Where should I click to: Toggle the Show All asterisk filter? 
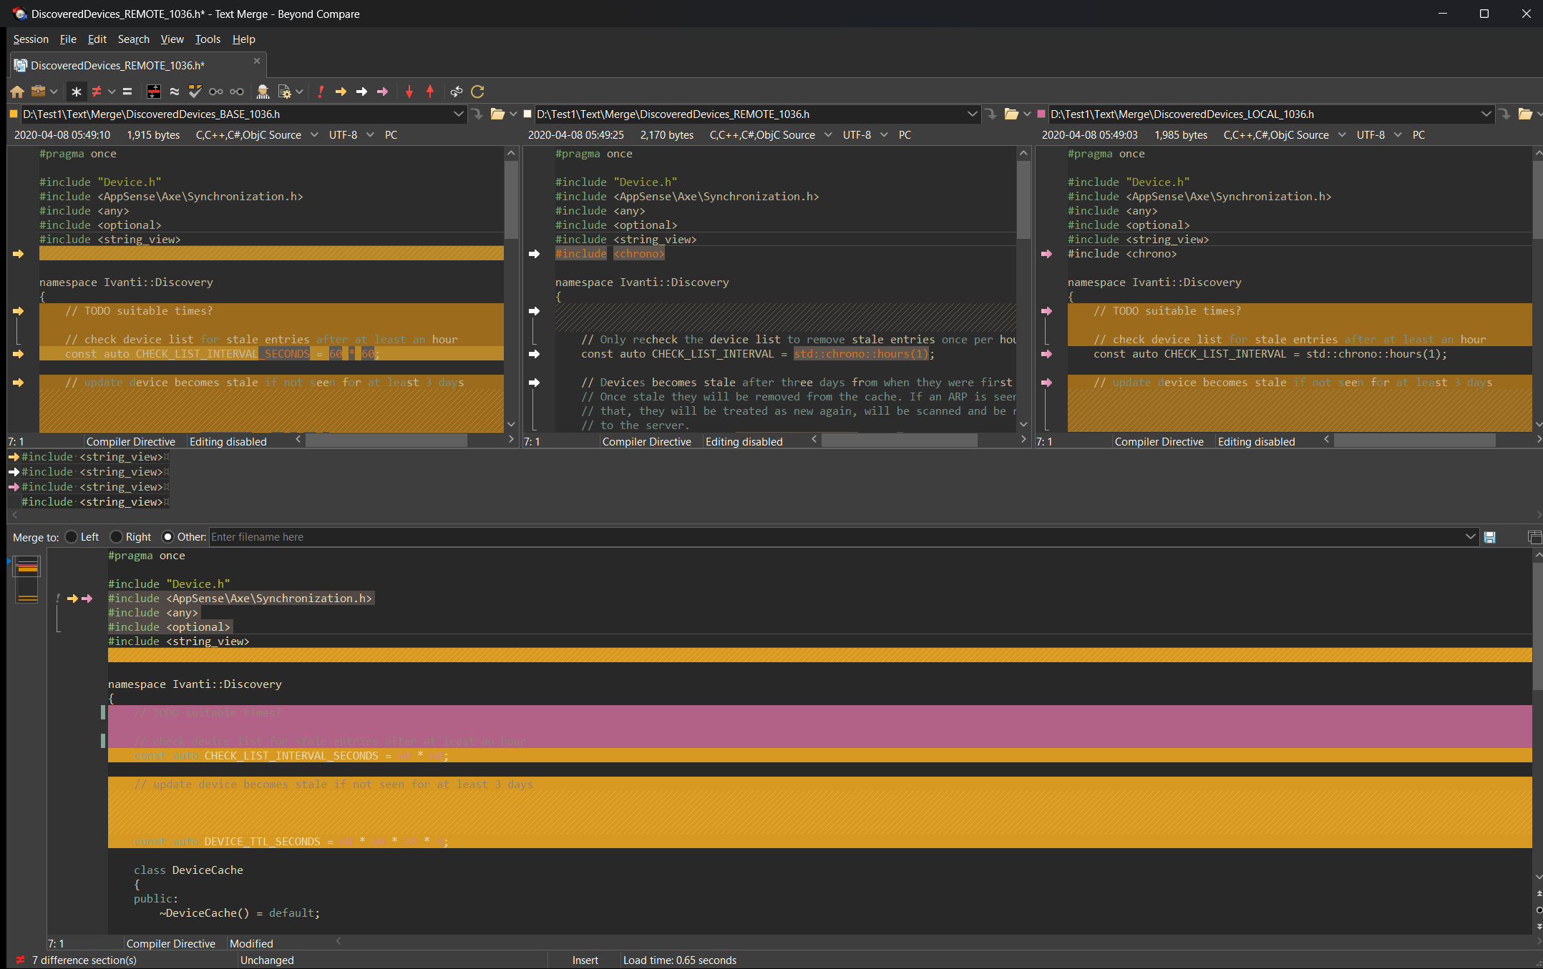(77, 92)
